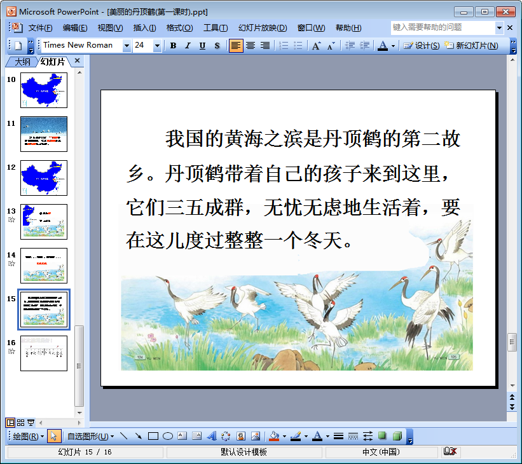Select the Oval drawing tool
The width and height of the screenshot is (522, 464).
[168, 436]
